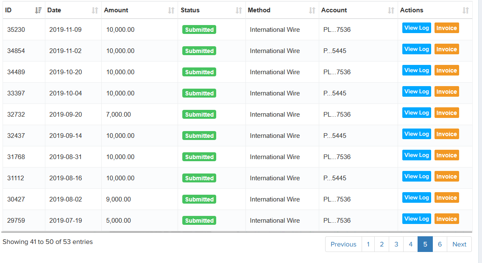View log for transaction 32732

(416, 113)
